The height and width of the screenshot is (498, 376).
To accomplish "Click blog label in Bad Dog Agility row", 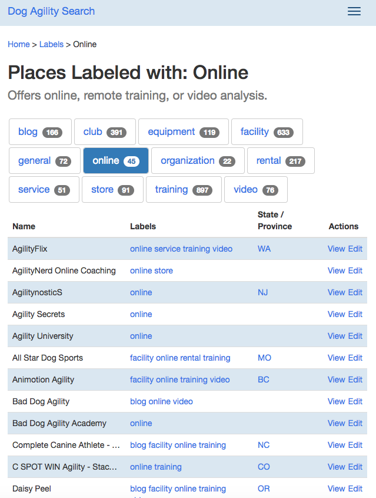I will 138,401.
